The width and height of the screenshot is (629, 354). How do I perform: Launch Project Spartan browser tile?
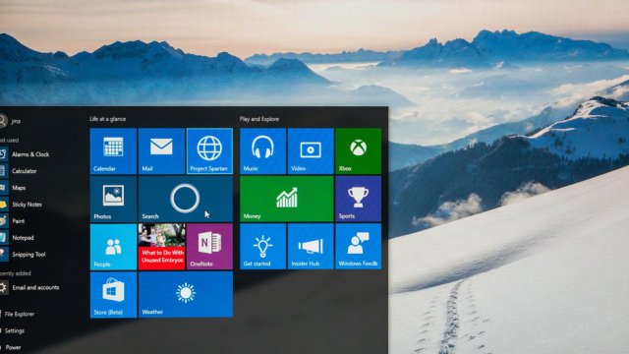click(x=209, y=150)
